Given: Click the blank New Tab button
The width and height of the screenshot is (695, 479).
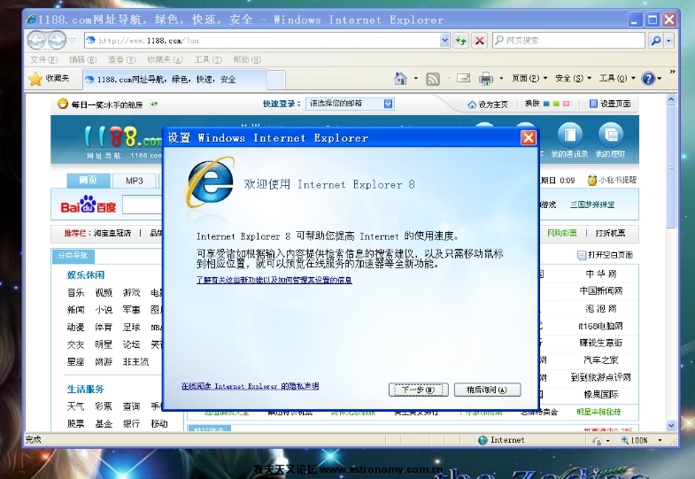Looking at the screenshot, I should [276, 80].
